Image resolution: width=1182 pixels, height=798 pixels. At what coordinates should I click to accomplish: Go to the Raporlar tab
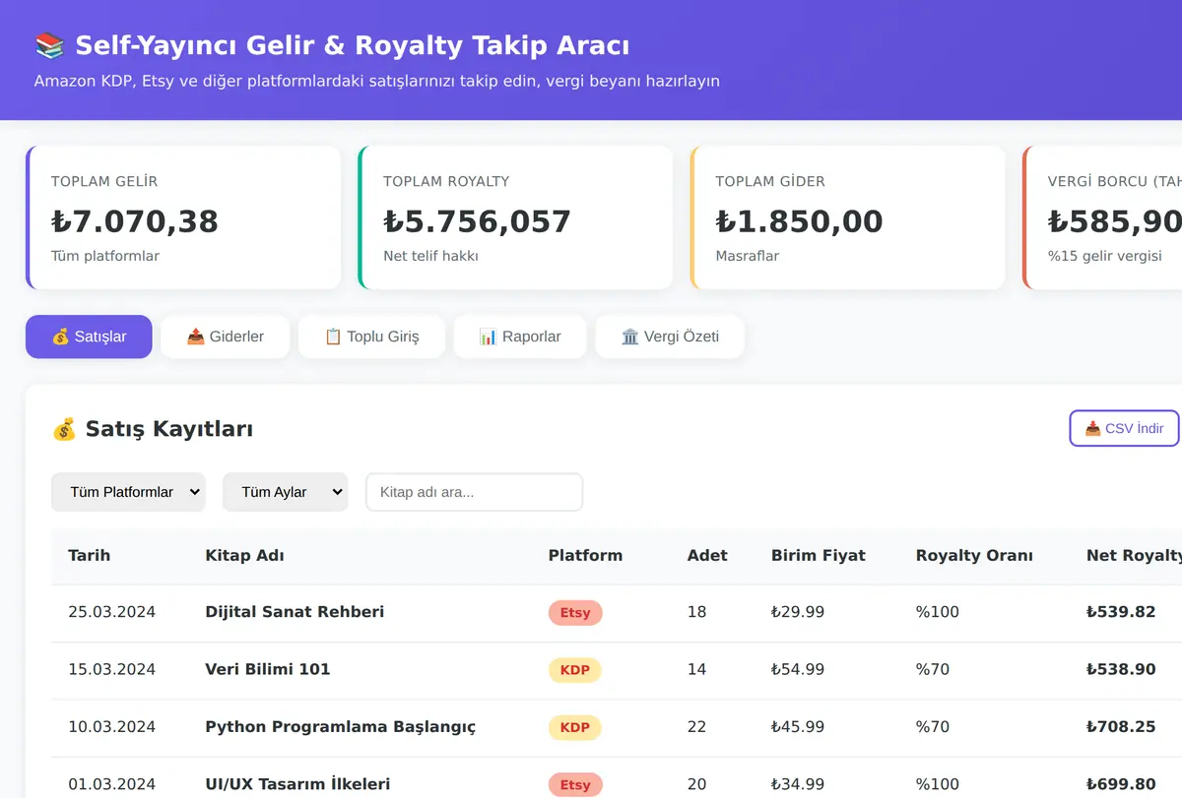click(x=520, y=337)
